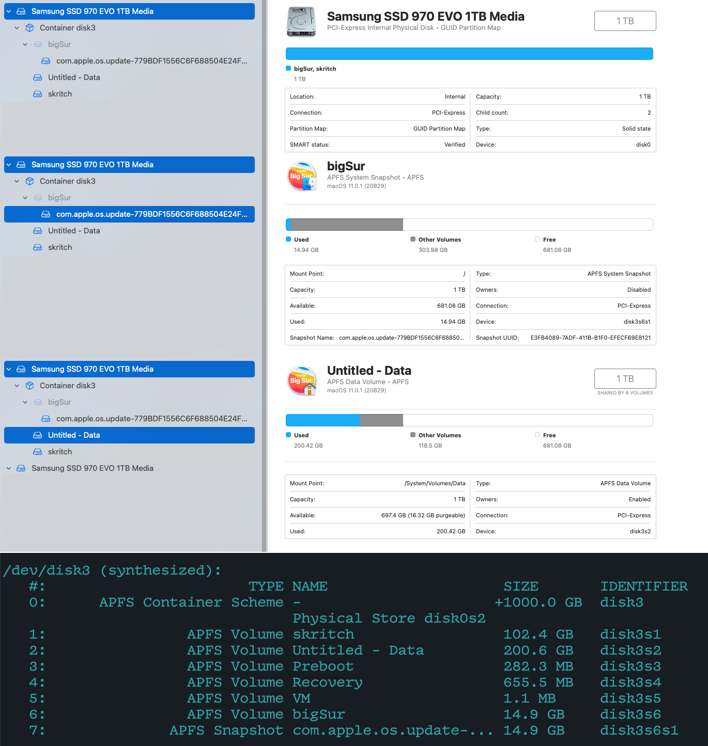The image size is (708, 746).
Task: Click the hard disk image beside Samsung SSD heading
Action: [301, 22]
